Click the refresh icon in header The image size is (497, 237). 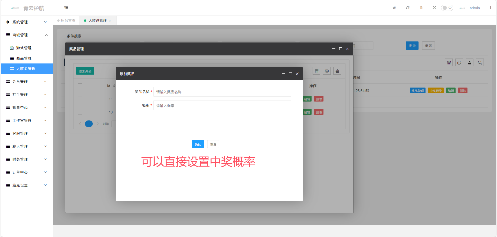pyautogui.click(x=408, y=8)
